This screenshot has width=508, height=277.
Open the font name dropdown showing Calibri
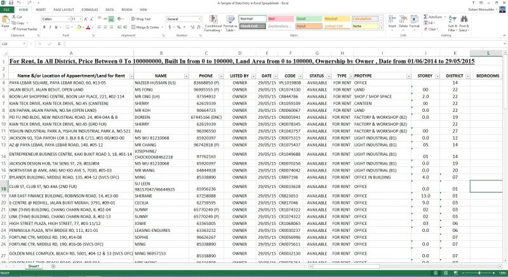tap(55, 20)
